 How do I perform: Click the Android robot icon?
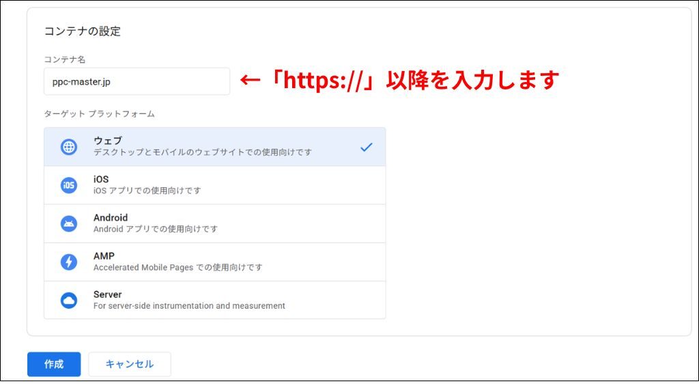pyautogui.click(x=69, y=223)
